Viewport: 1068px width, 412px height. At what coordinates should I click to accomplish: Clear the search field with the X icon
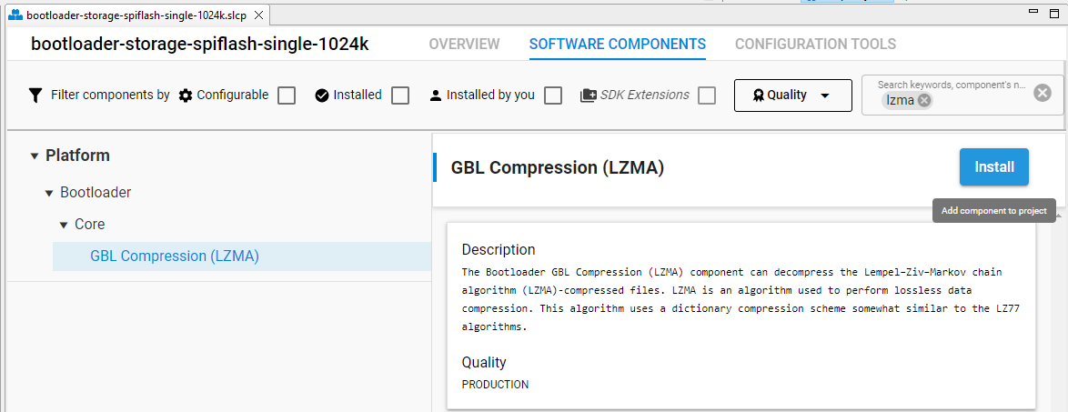pyautogui.click(x=1043, y=94)
